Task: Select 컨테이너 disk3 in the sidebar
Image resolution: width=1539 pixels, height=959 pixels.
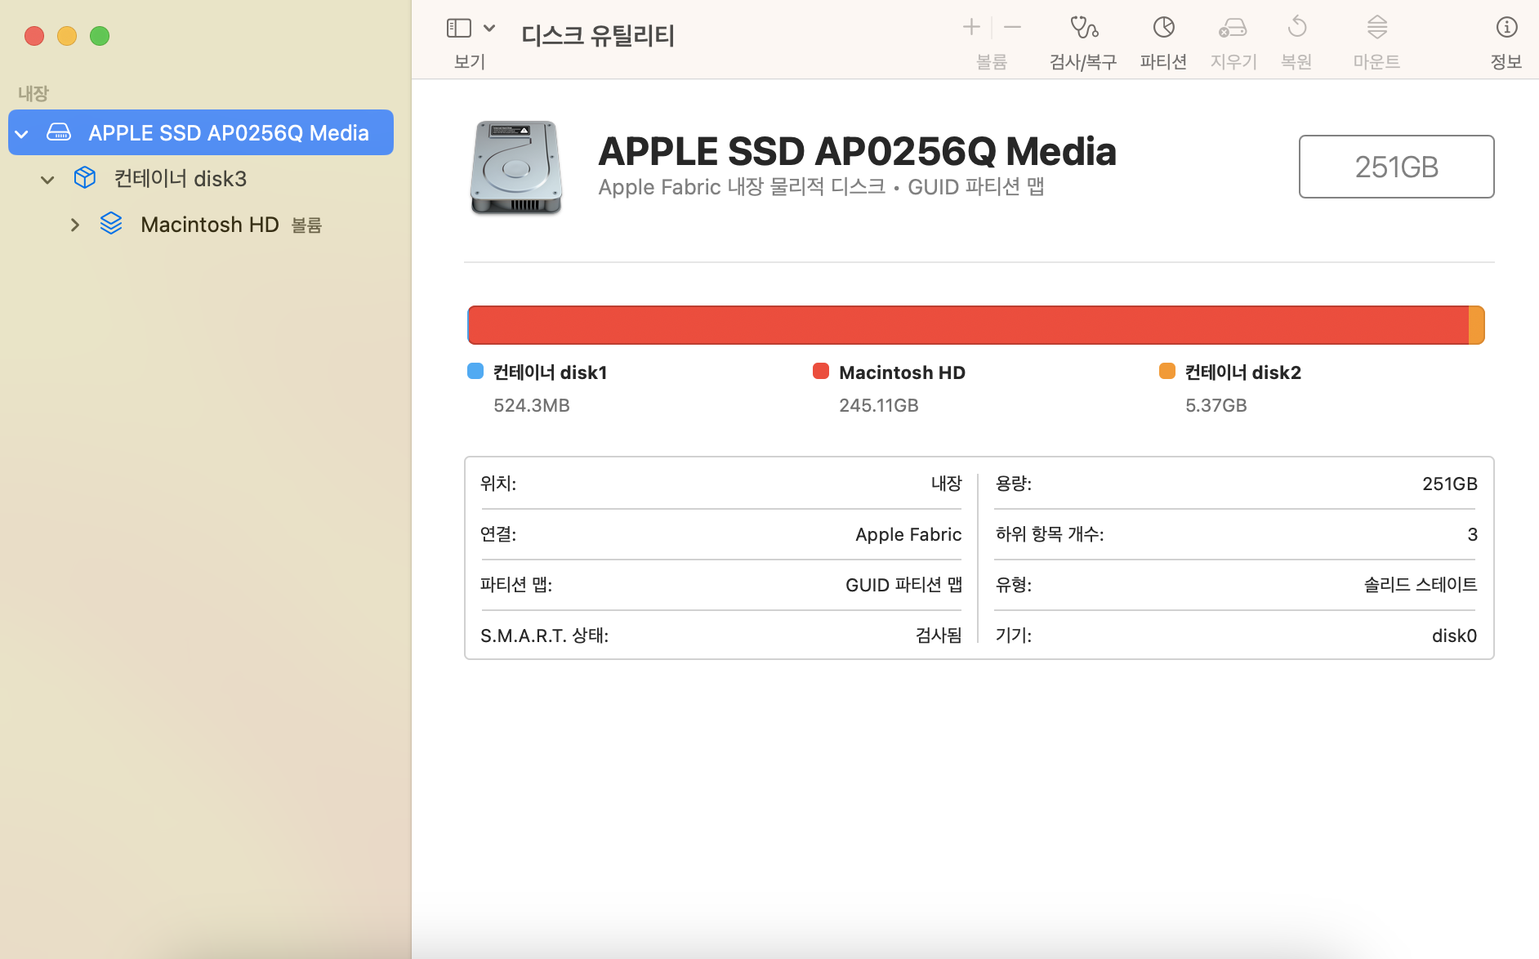Action: click(181, 178)
